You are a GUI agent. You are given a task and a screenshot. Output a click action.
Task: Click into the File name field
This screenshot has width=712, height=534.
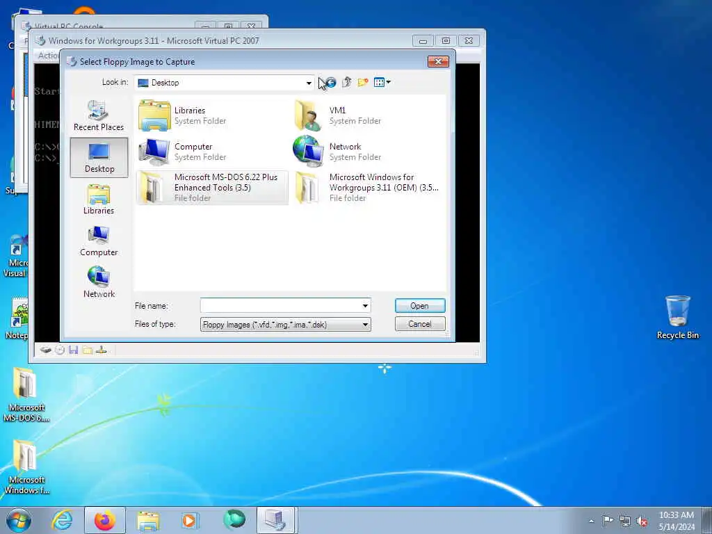281,306
